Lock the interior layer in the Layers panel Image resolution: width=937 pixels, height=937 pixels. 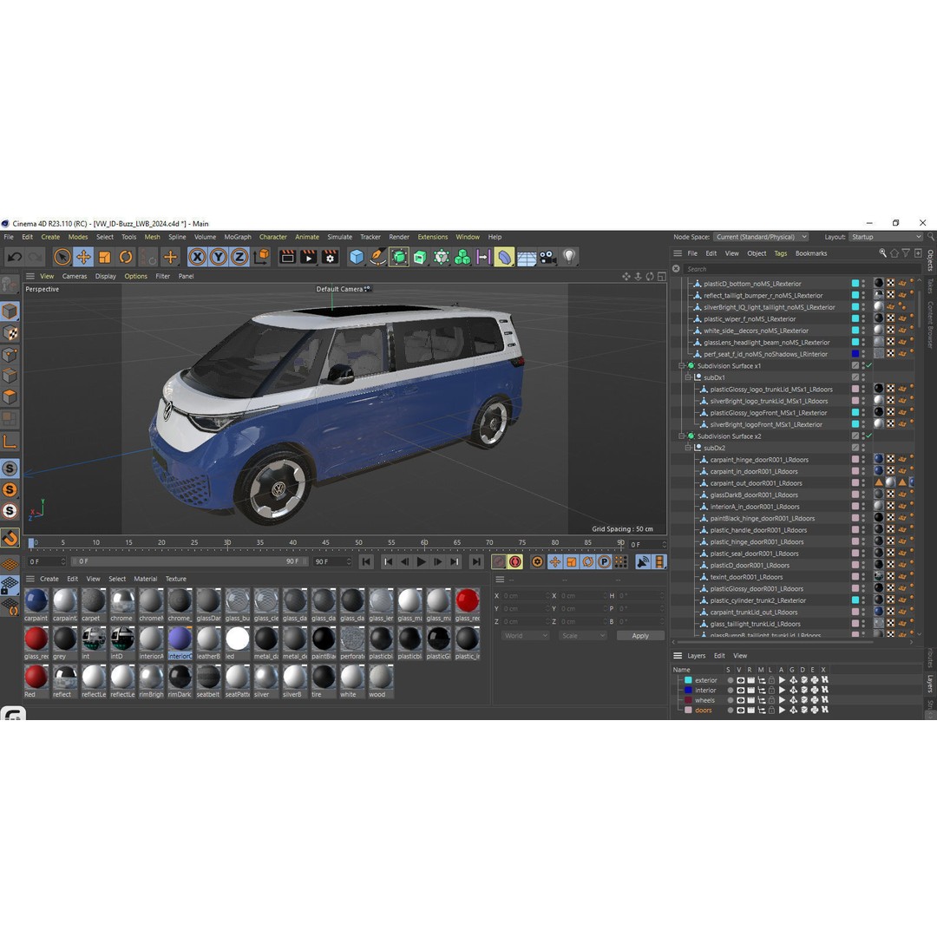771,691
